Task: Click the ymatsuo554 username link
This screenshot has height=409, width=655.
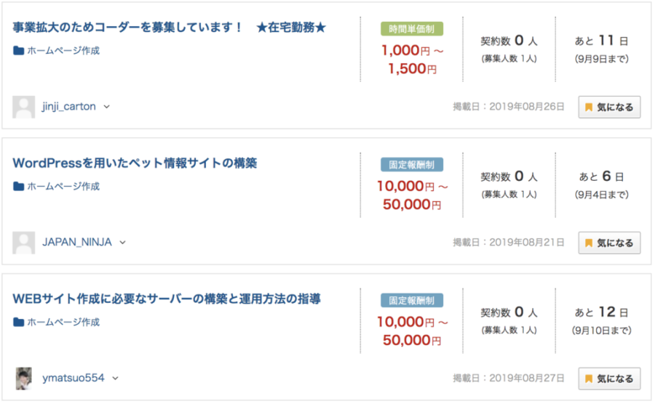Action: point(74,378)
